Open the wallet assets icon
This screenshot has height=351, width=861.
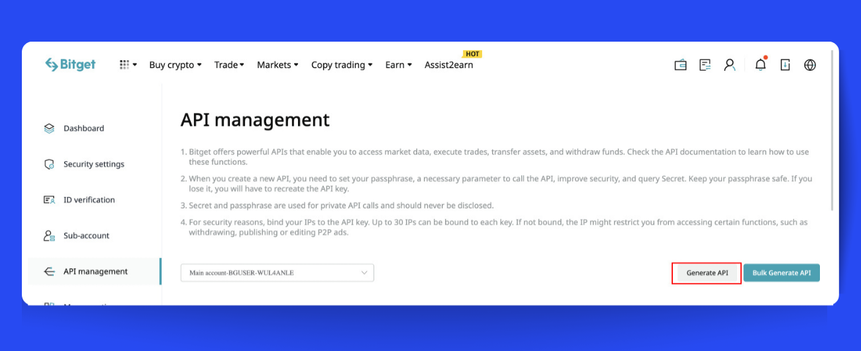680,65
